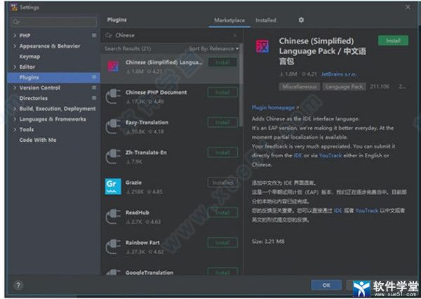Viewport: 421px width, 299px height.
Task: Click the Chinese PHP Document plugin icon
Action: [x=113, y=96]
